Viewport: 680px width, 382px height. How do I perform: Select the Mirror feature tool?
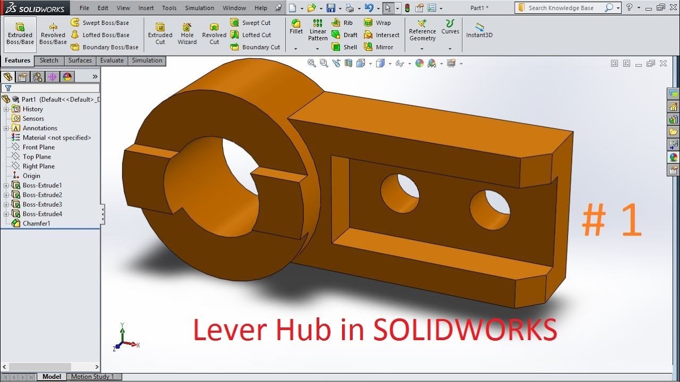tap(379, 47)
